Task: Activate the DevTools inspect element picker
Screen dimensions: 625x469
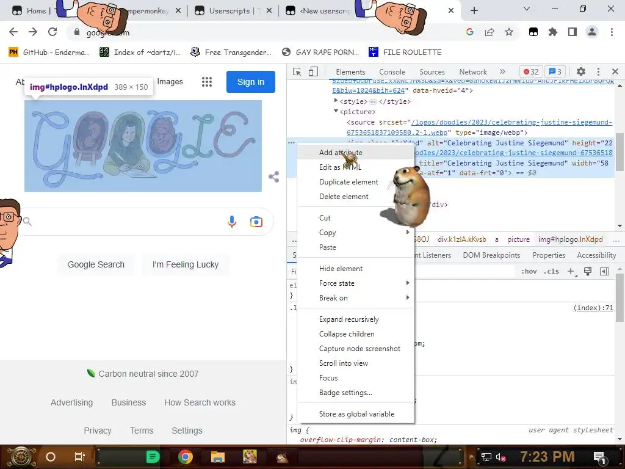Action: point(297,72)
